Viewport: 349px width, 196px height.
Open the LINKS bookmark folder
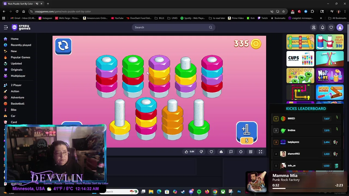click(x=172, y=18)
